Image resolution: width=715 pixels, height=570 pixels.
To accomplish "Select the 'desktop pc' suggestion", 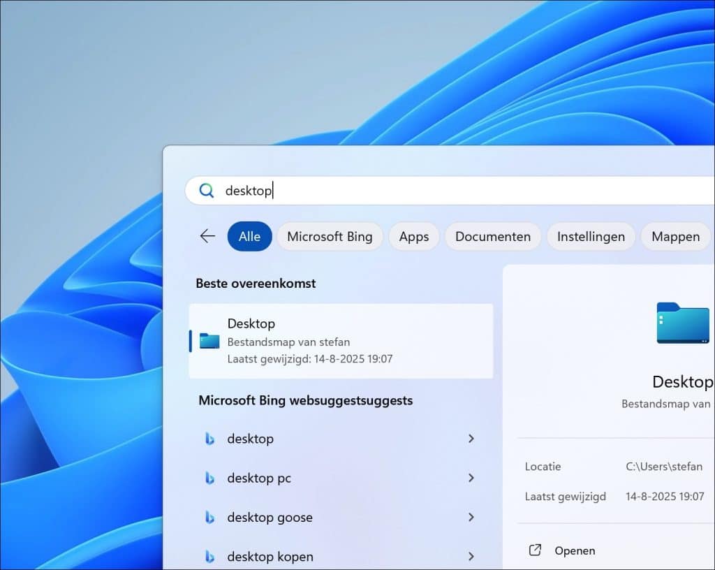I will [x=341, y=478].
